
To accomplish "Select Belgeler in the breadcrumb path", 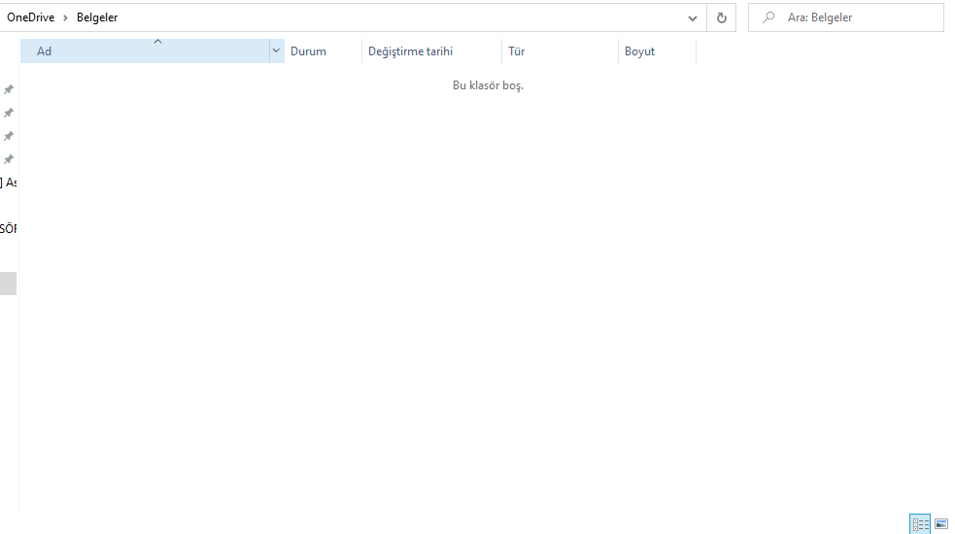I will click(x=97, y=17).
